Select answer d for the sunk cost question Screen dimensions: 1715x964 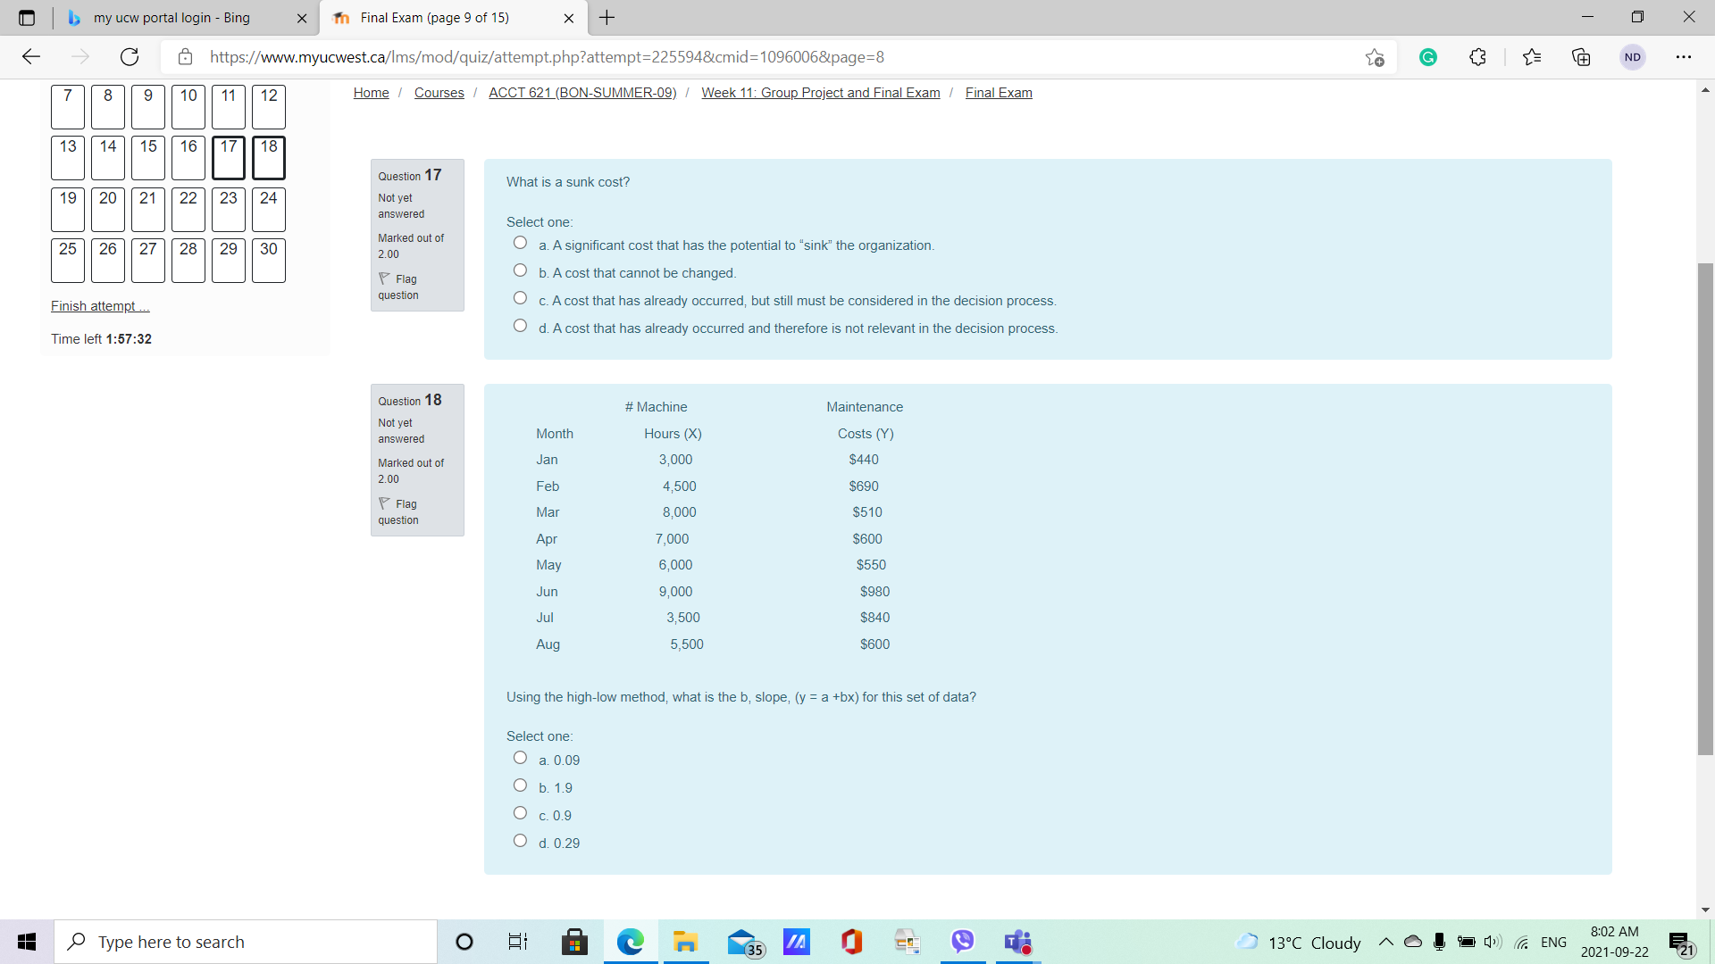[520, 326]
